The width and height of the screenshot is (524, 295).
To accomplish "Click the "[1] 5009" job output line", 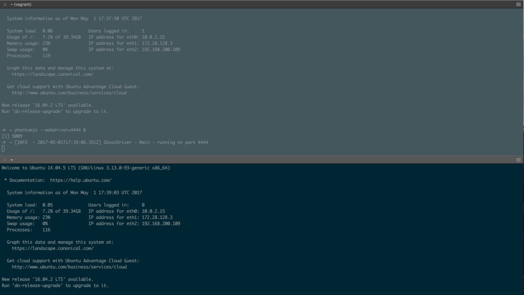I will [12, 136].
